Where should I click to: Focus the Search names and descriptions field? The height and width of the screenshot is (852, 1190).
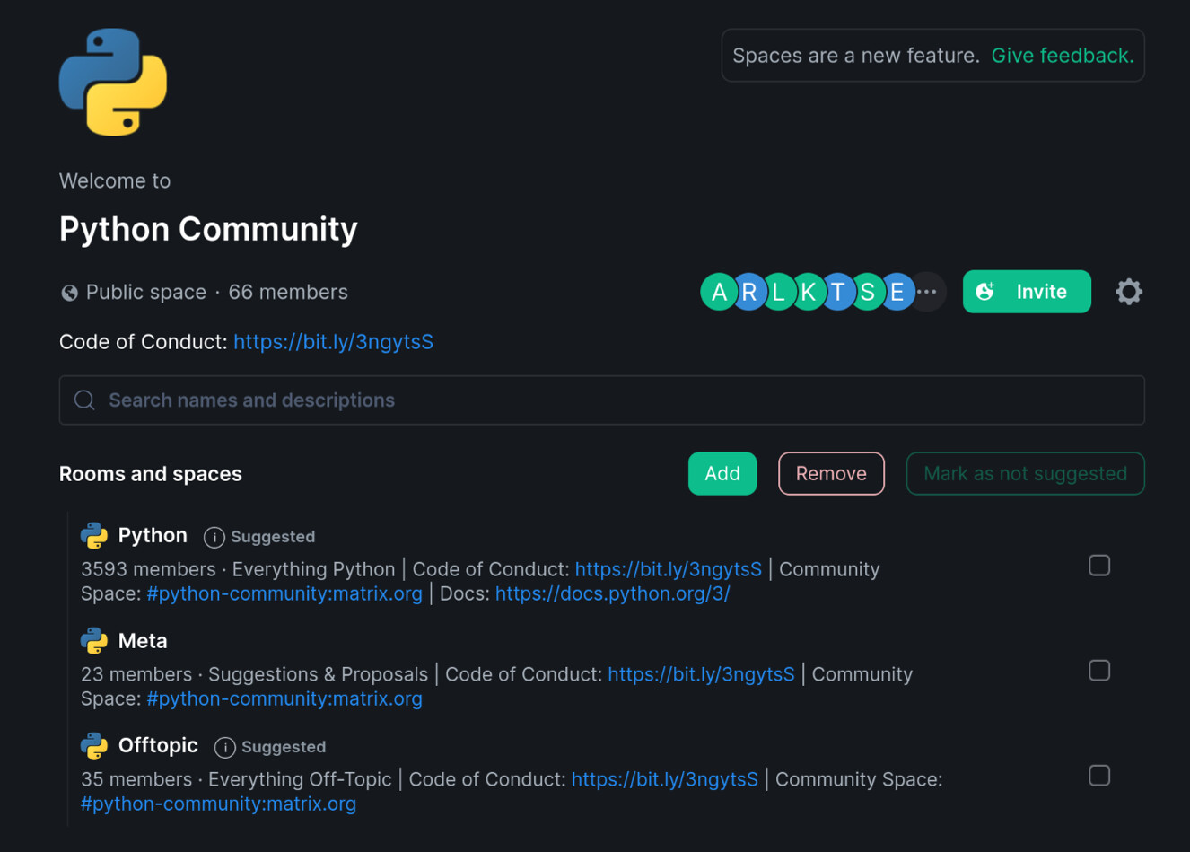pos(601,400)
